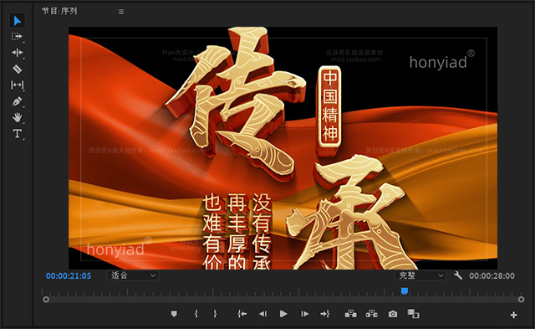Add a marker with the marker button
The width and height of the screenshot is (535, 329).
174,314
